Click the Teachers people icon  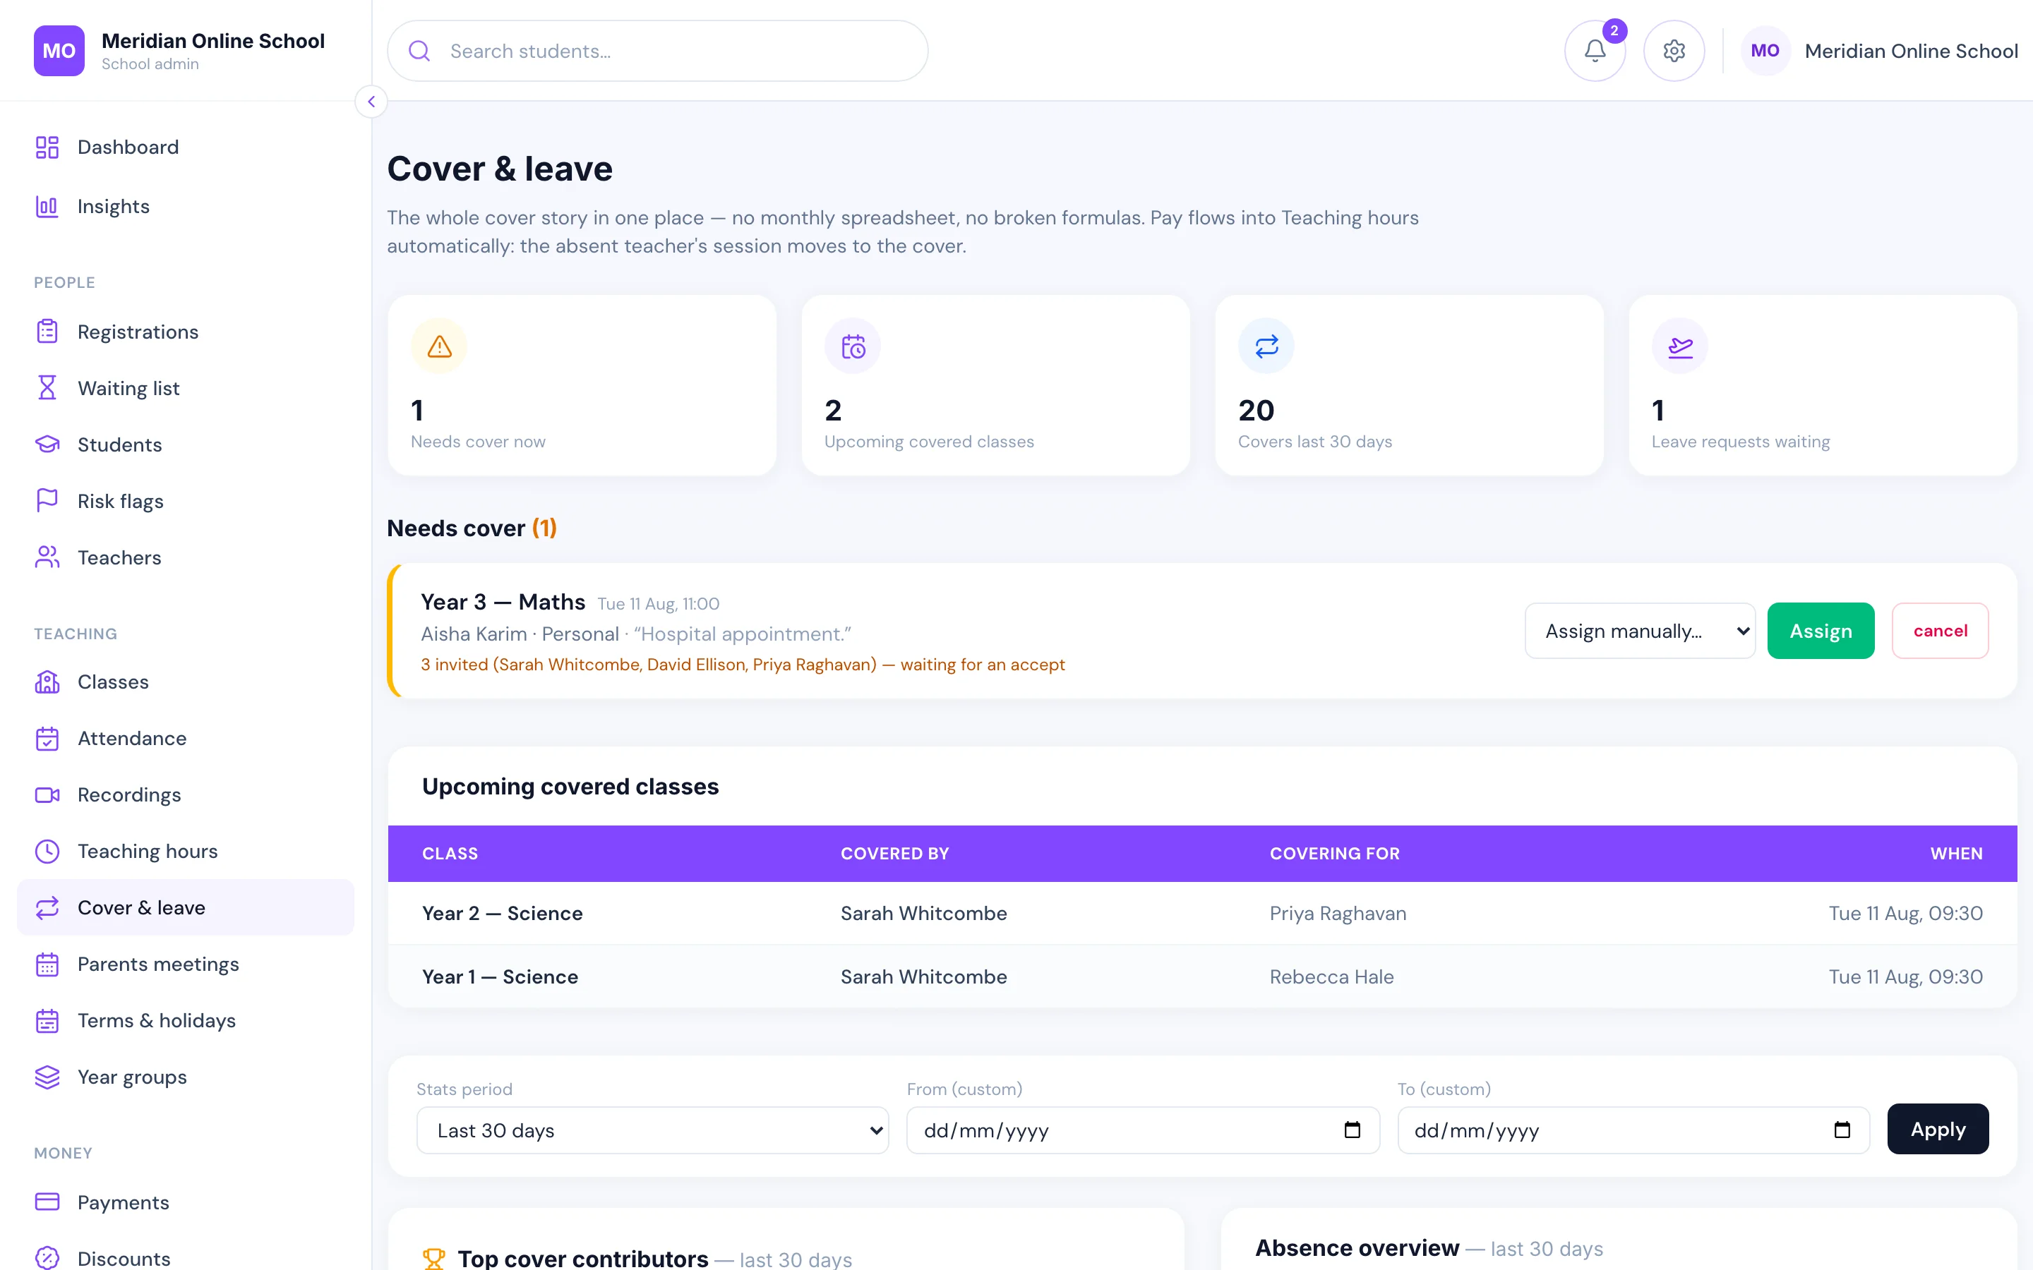pos(47,557)
